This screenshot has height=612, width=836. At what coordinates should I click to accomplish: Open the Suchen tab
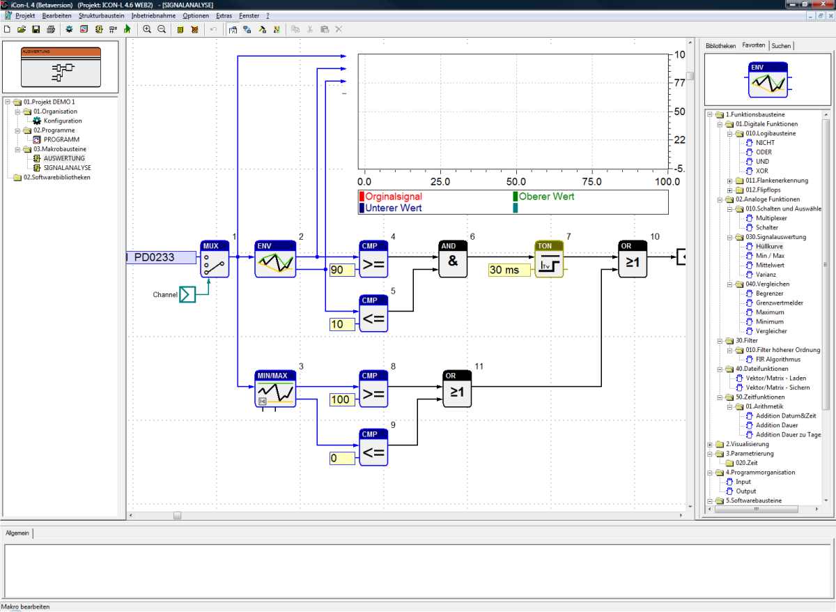[780, 46]
